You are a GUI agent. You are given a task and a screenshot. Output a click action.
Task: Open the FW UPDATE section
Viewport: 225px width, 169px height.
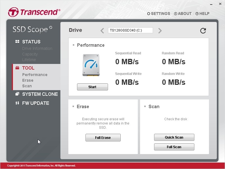pyautogui.click(x=36, y=103)
